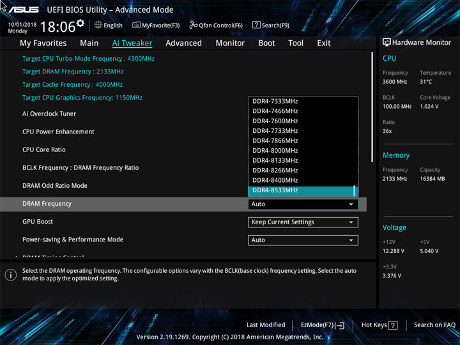Image resolution: width=460 pixels, height=345 pixels.
Task: Select the DRAM Odd Ratio Mode row
Action: click(55, 186)
